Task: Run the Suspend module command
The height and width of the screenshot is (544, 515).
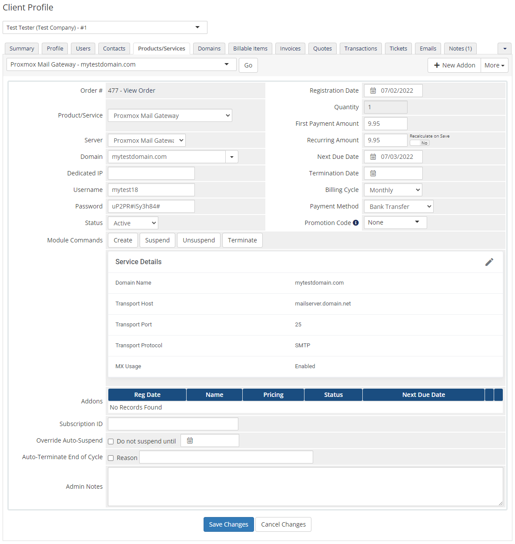Action: (x=157, y=240)
